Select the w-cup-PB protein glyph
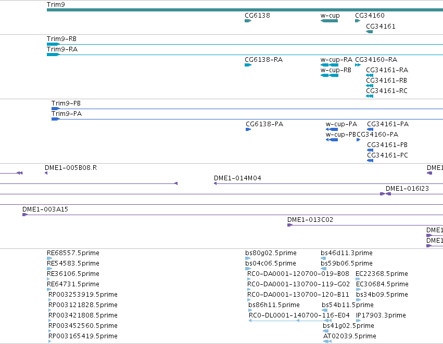Viewport: 443px width, 344px height. click(x=332, y=140)
